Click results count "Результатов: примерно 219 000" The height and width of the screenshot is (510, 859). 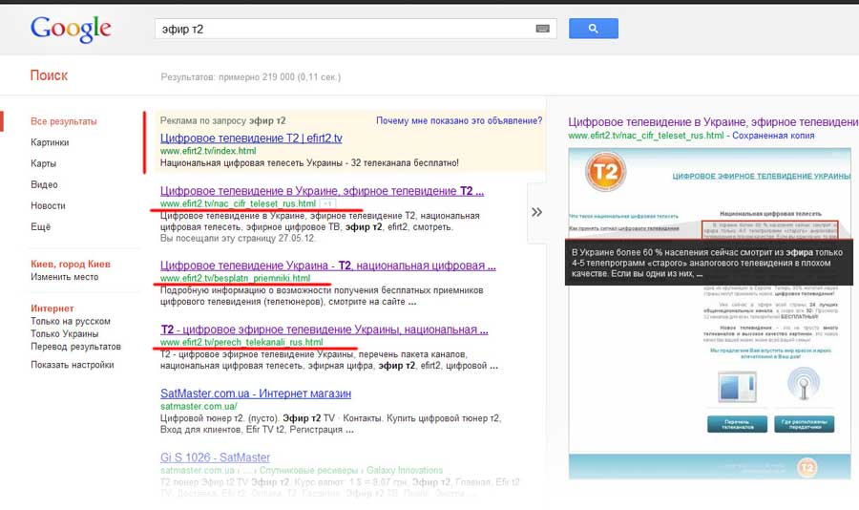coord(250,77)
